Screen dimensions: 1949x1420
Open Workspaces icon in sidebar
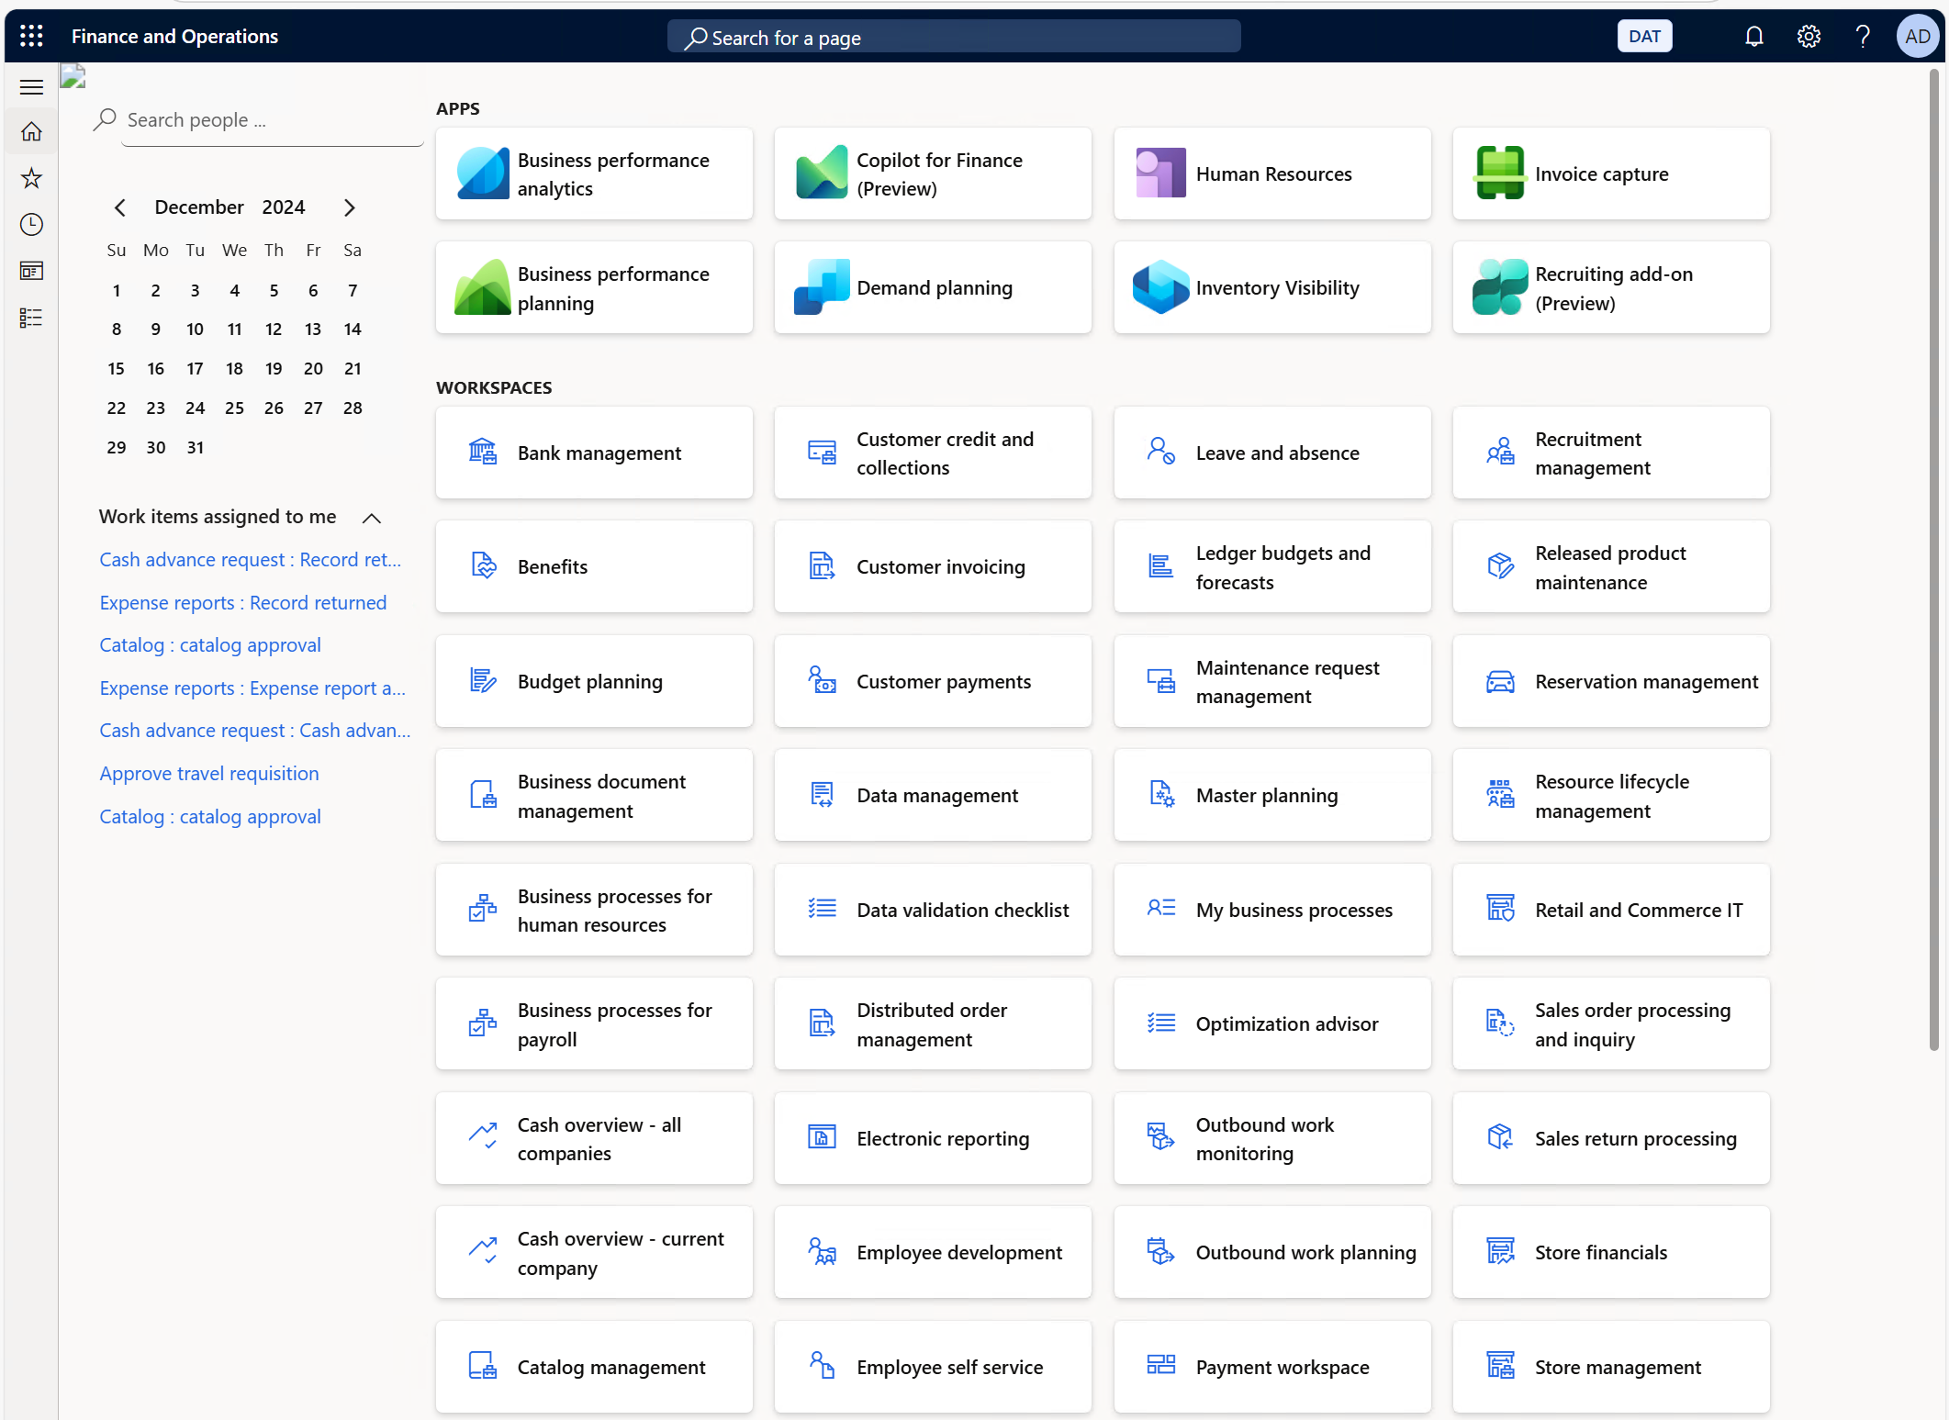[31, 271]
